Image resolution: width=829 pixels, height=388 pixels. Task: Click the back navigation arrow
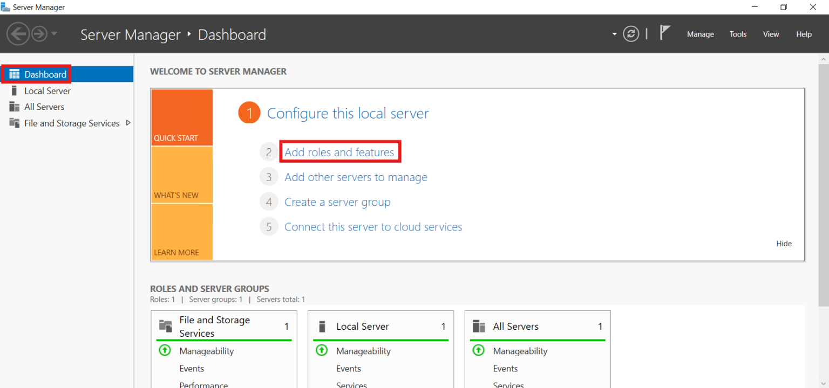tap(18, 33)
